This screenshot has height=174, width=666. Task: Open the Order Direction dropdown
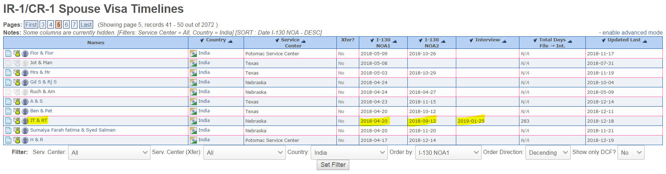coord(548,153)
